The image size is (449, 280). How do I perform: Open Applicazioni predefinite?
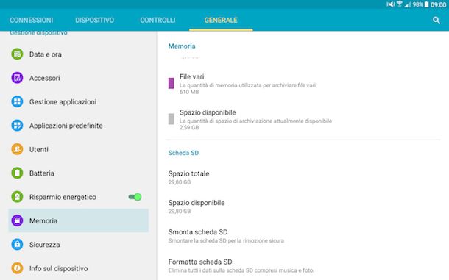pyautogui.click(x=78, y=125)
